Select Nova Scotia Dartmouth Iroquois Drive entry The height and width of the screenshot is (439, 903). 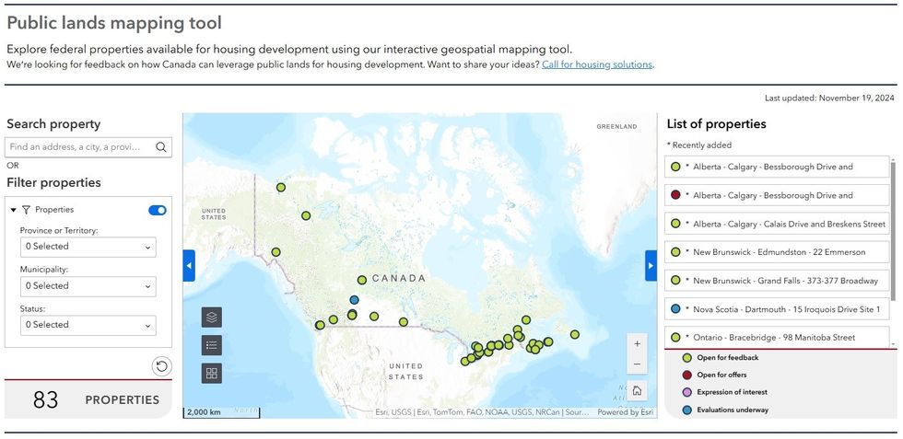(778, 309)
